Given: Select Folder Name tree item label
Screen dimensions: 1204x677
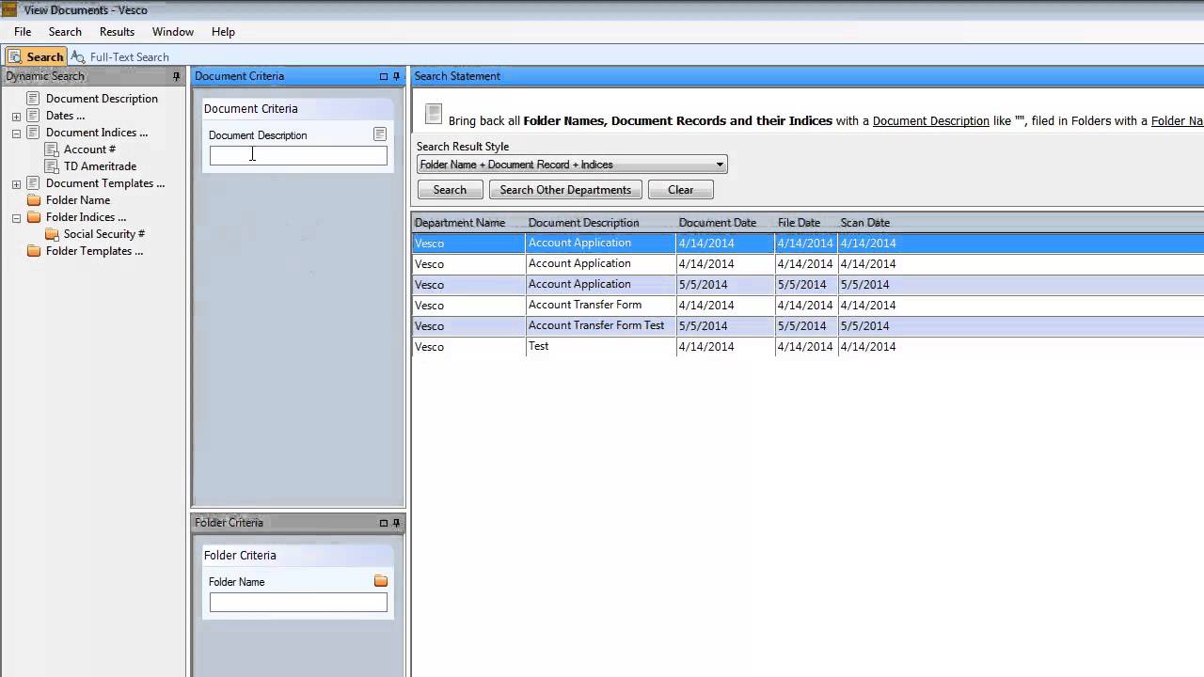Looking at the screenshot, I should 78,200.
